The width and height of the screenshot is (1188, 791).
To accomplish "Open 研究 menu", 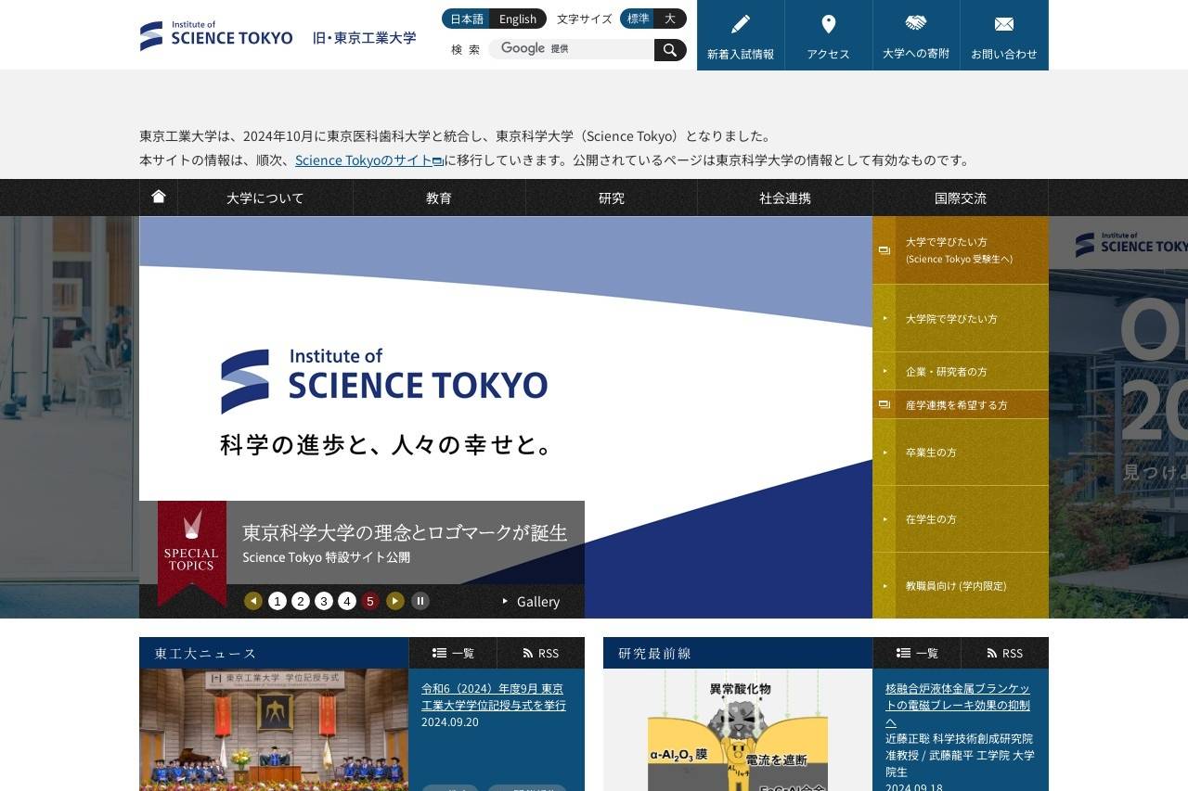I will [612, 198].
